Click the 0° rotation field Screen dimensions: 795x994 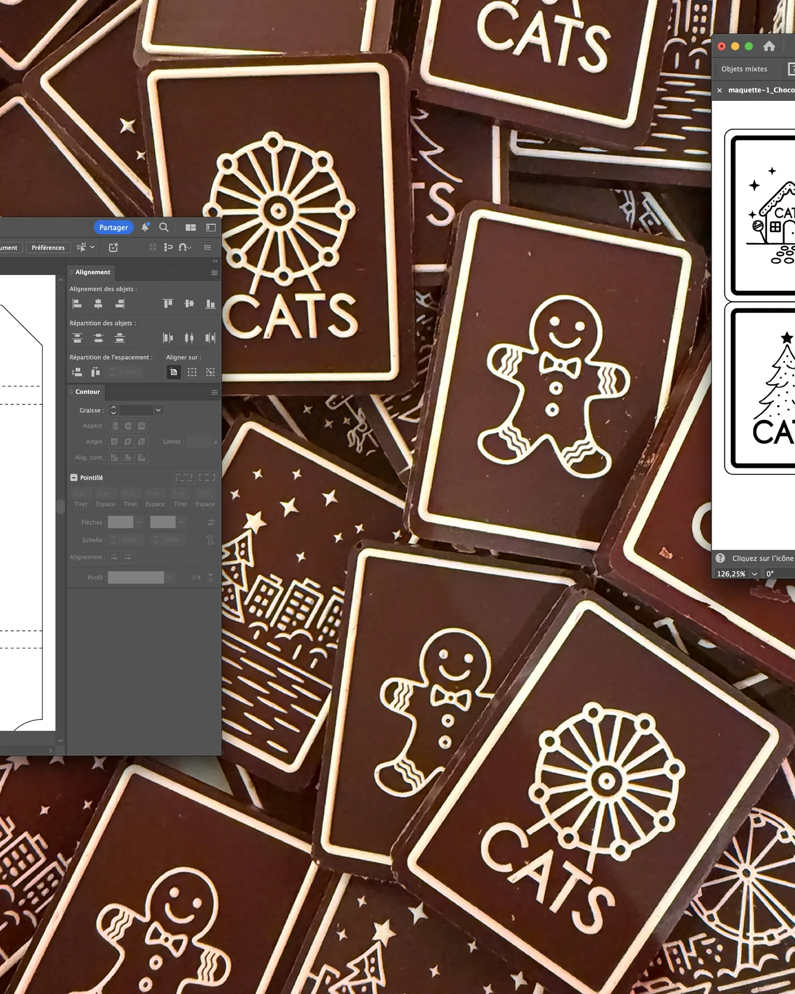coord(778,574)
